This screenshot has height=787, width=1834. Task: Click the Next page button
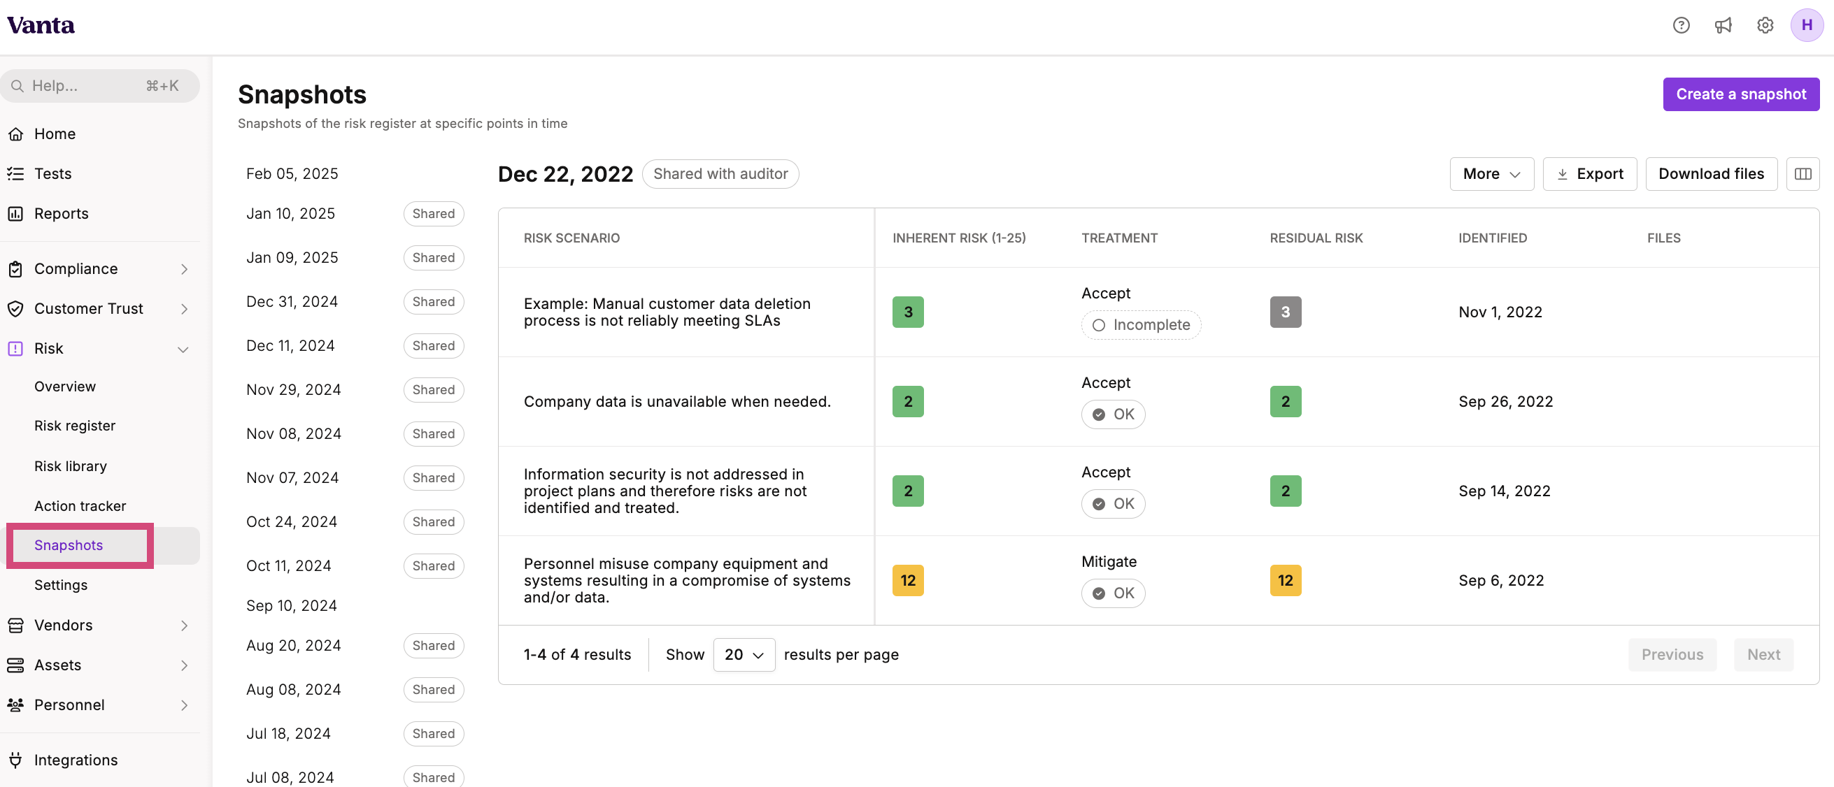coord(1763,655)
